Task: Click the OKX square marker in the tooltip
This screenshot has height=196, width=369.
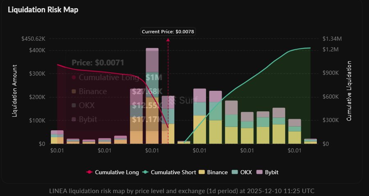Action: 73,105
